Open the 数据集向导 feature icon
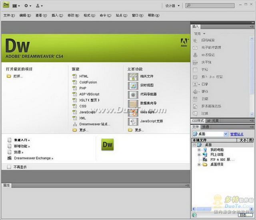The image size is (256, 220). [x=133, y=104]
